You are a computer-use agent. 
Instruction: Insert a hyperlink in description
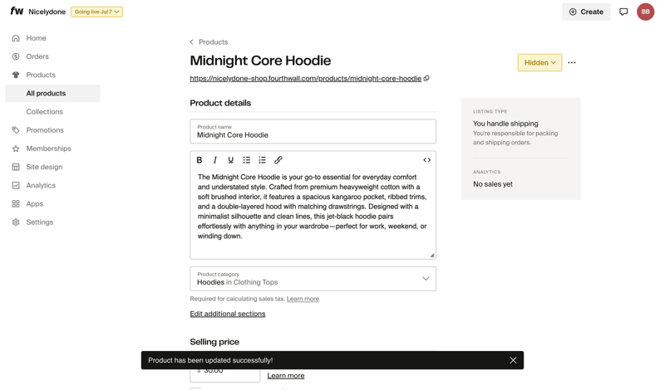278,160
